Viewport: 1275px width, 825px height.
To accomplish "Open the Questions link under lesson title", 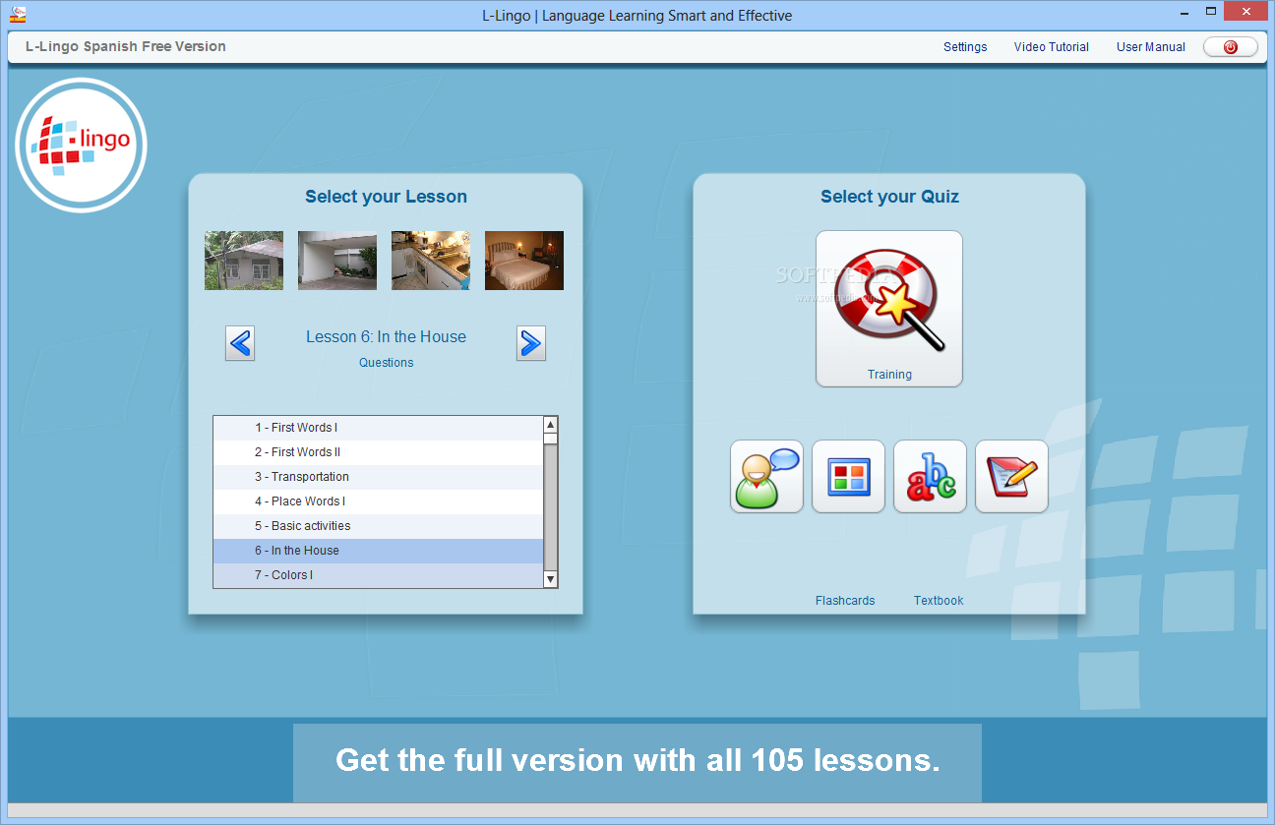I will point(386,363).
